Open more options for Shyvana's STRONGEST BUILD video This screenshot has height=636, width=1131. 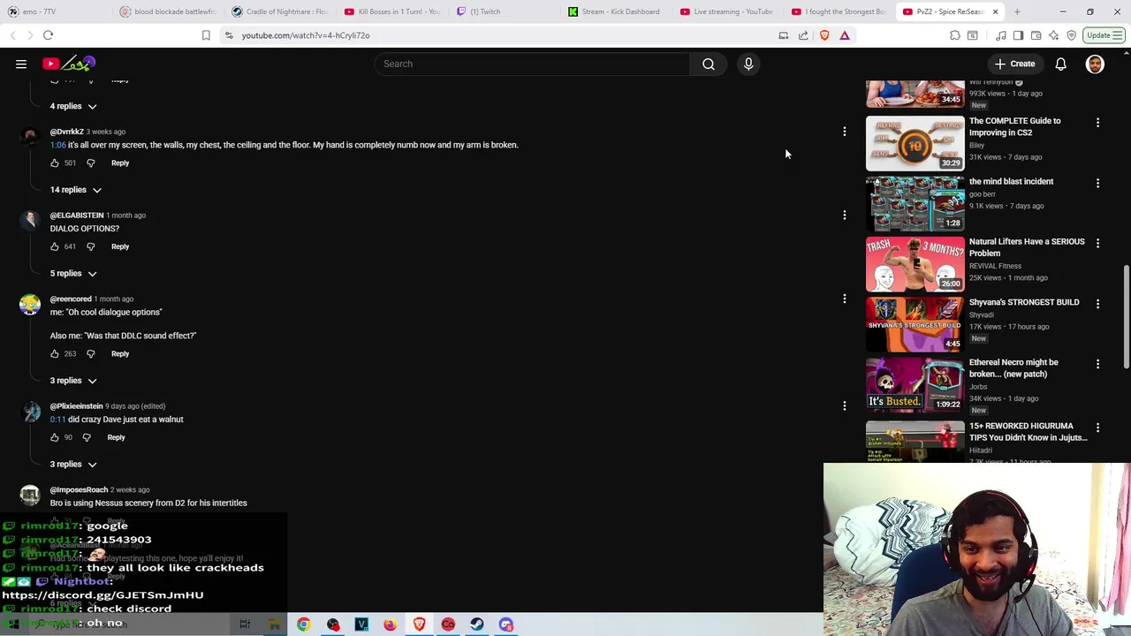pos(1097,304)
